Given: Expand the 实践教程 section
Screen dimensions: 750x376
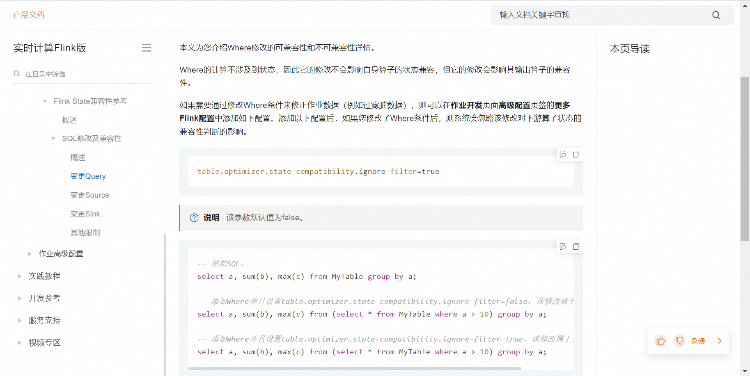Looking at the screenshot, I should point(19,276).
